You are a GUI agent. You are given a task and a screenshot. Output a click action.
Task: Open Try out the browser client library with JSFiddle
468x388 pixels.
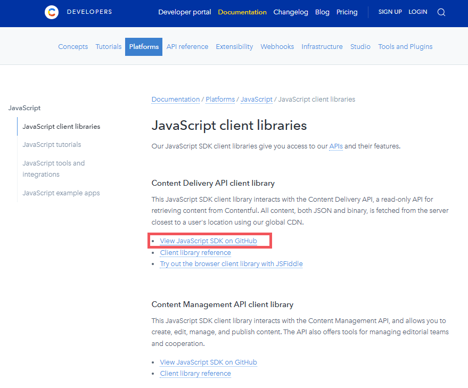pos(231,264)
